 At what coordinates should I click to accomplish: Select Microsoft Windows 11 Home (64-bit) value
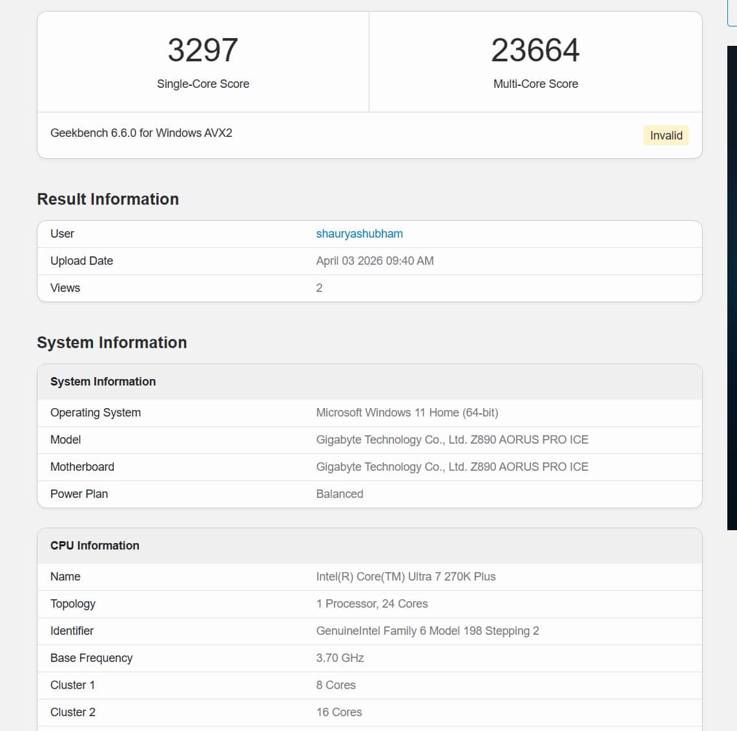point(407,413)
